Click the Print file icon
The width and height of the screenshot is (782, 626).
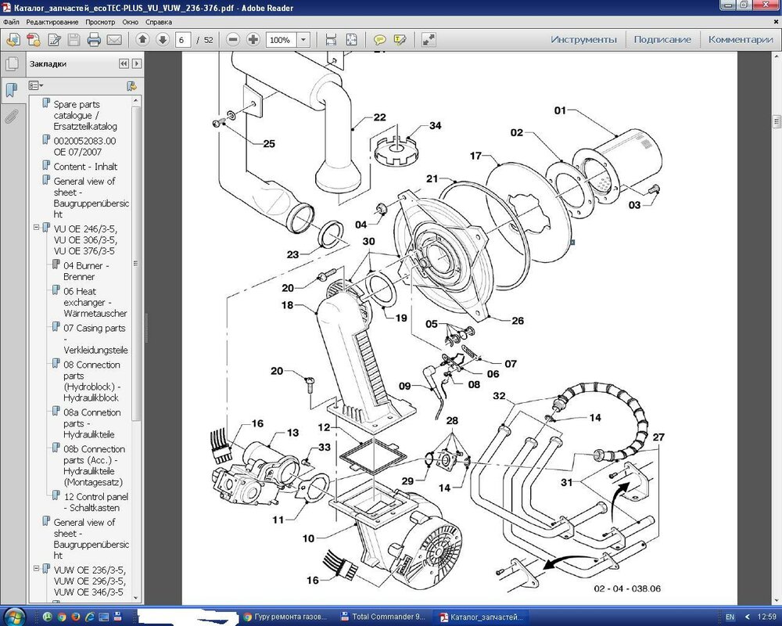click(94, 39)
